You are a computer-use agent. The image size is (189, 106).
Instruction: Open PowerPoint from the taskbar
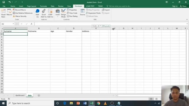coord(78,103)
